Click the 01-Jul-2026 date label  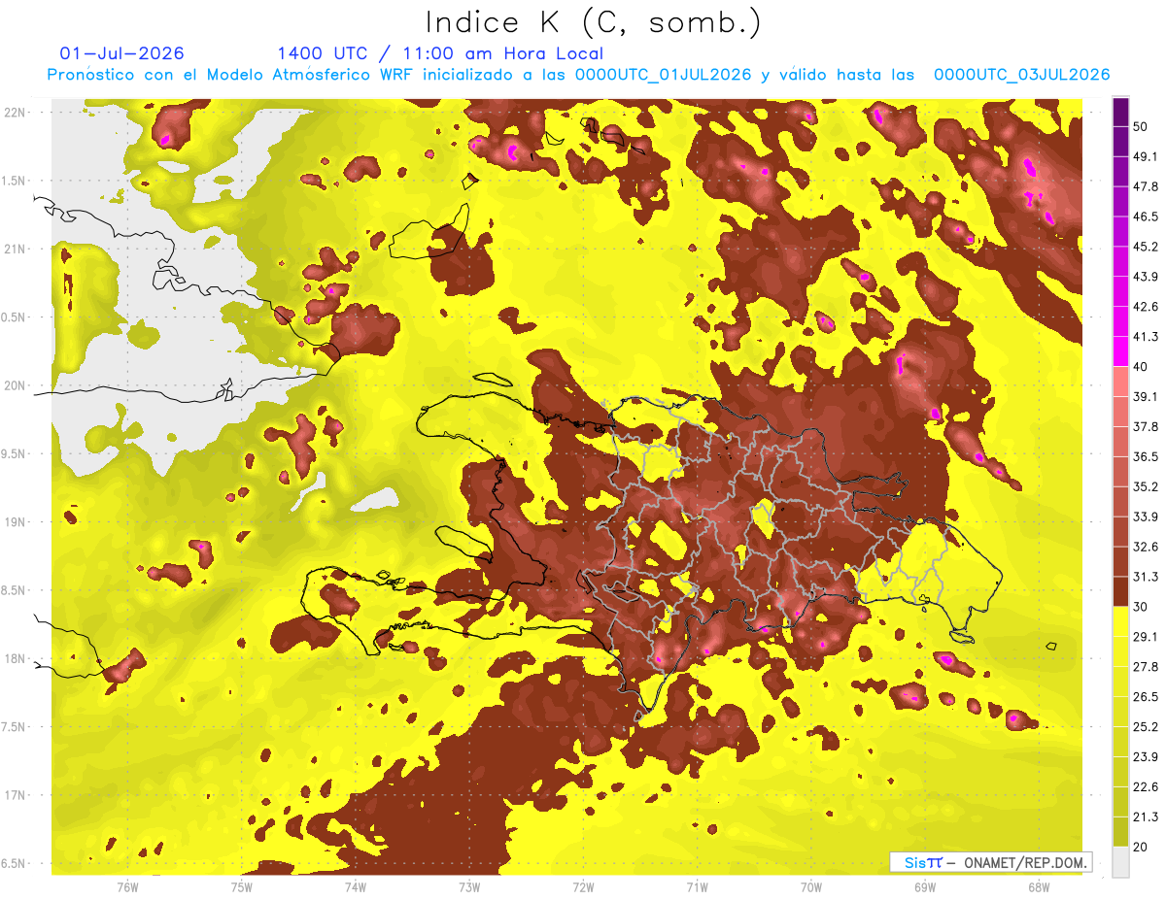[122, 53]
